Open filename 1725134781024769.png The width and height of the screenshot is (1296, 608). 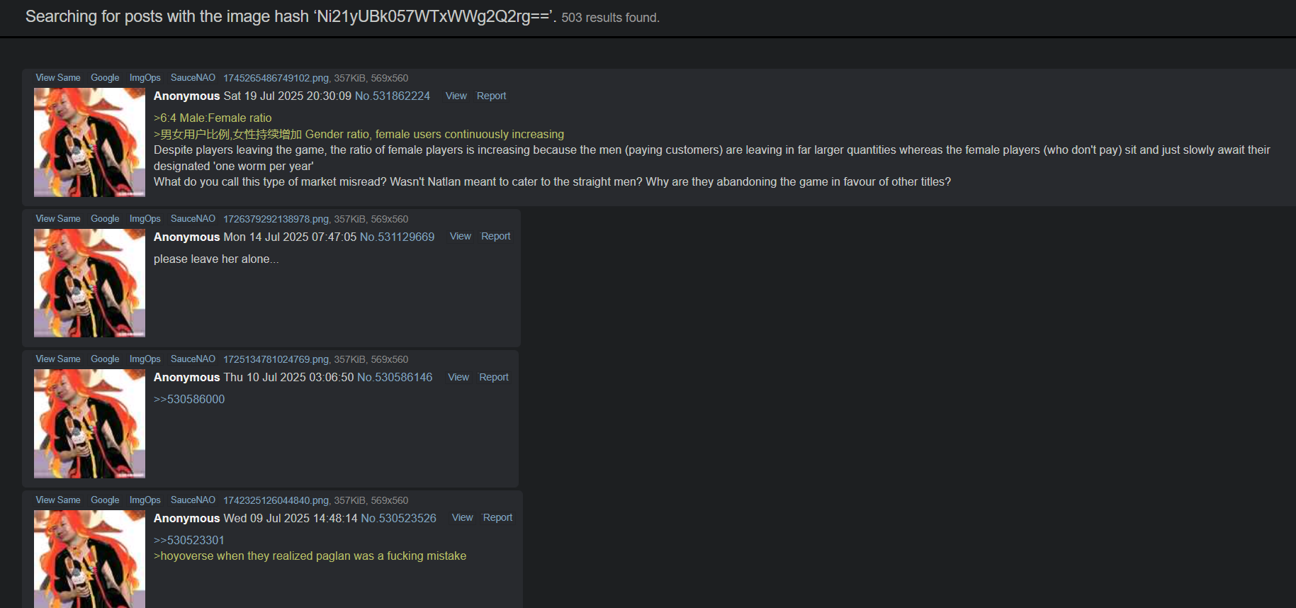pos(276,359)
